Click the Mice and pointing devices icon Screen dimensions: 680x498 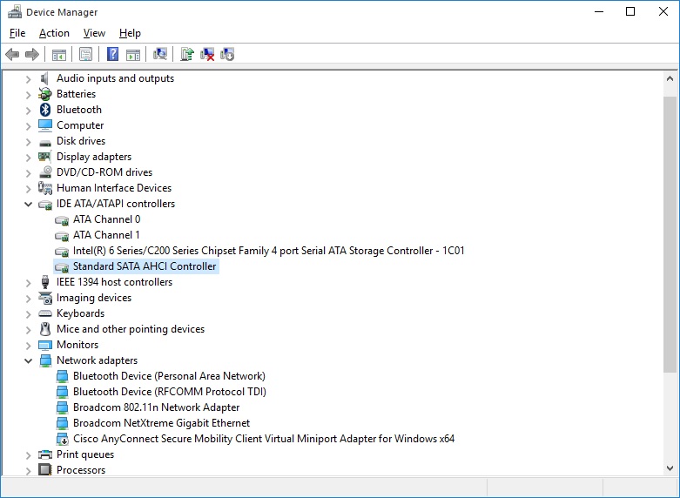coord(45,329)
